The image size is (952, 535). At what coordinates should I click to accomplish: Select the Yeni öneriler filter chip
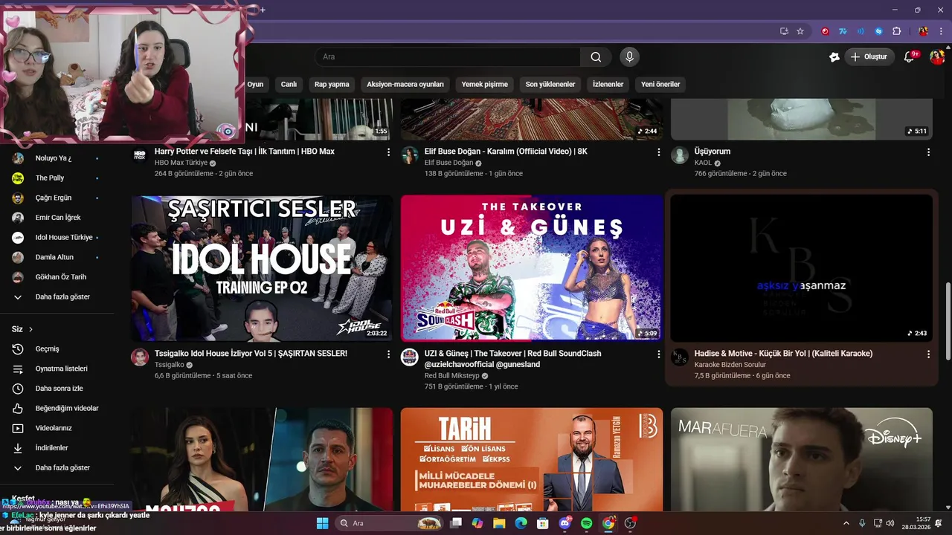coord(660,84)
